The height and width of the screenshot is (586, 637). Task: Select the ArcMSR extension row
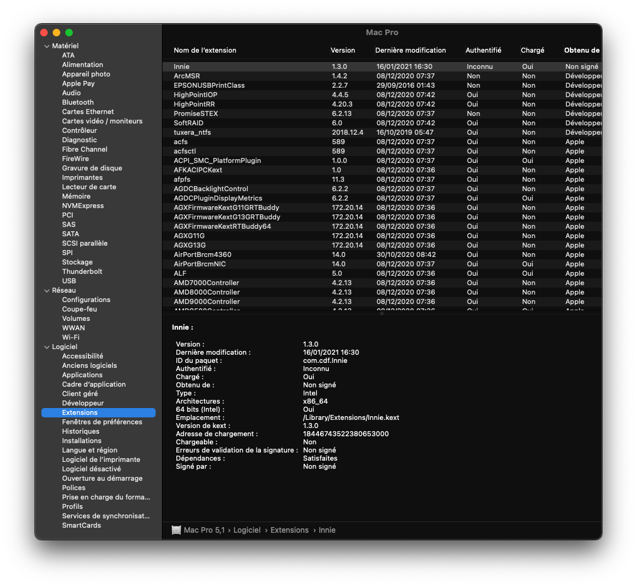pyautogui.click(x=382, y=76)
